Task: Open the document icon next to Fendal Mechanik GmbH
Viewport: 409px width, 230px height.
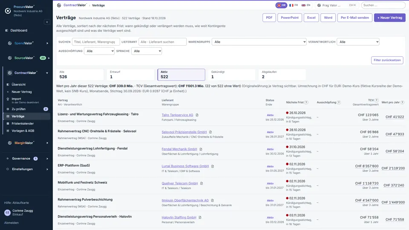Action: click(201, 149)
